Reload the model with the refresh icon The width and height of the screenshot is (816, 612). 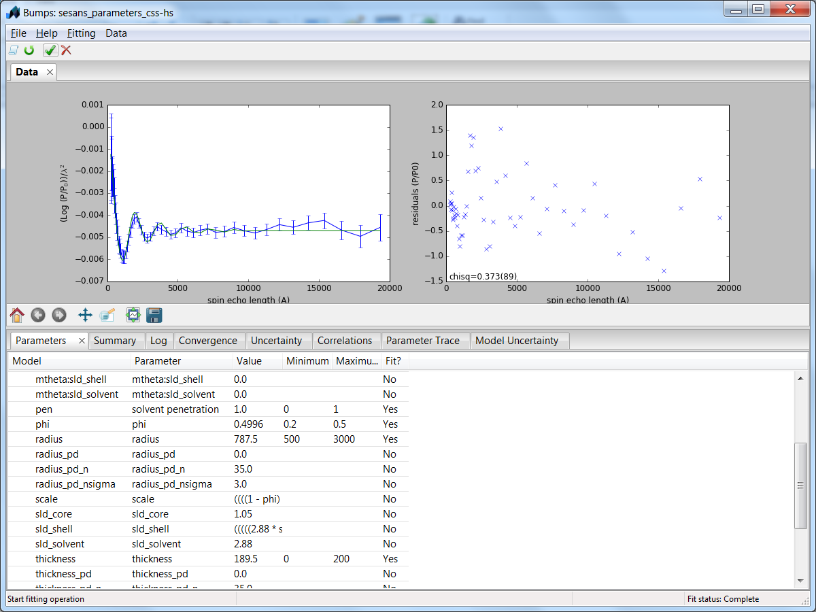[29, 50]
